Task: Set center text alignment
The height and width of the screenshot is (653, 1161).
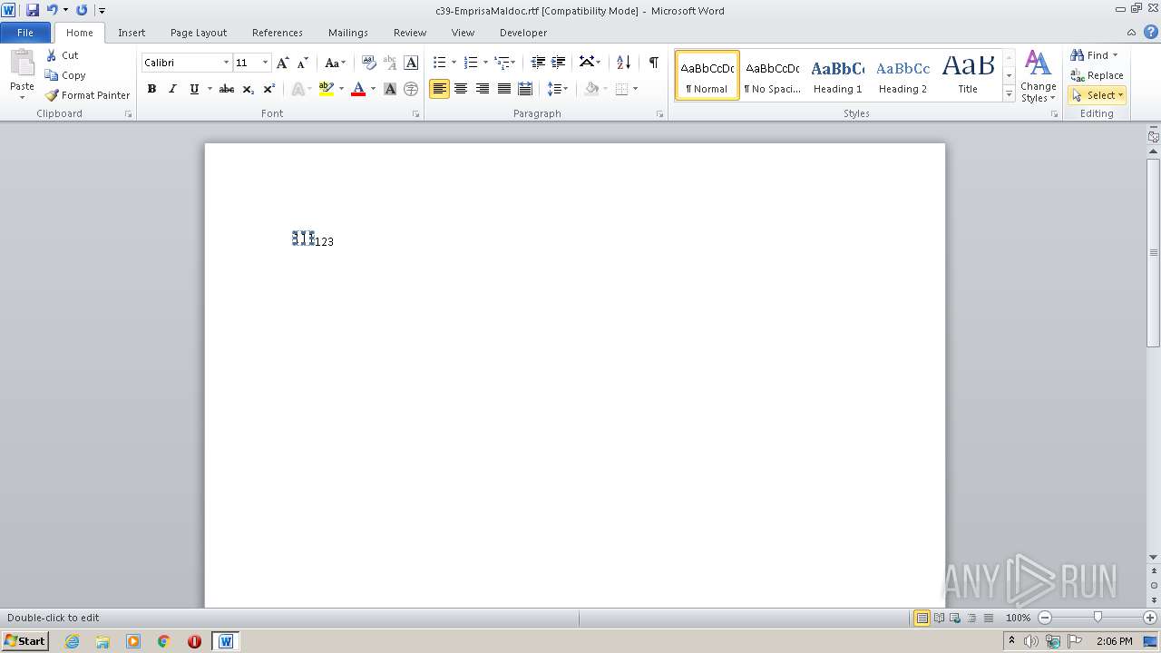Action: tap(461, 89)
